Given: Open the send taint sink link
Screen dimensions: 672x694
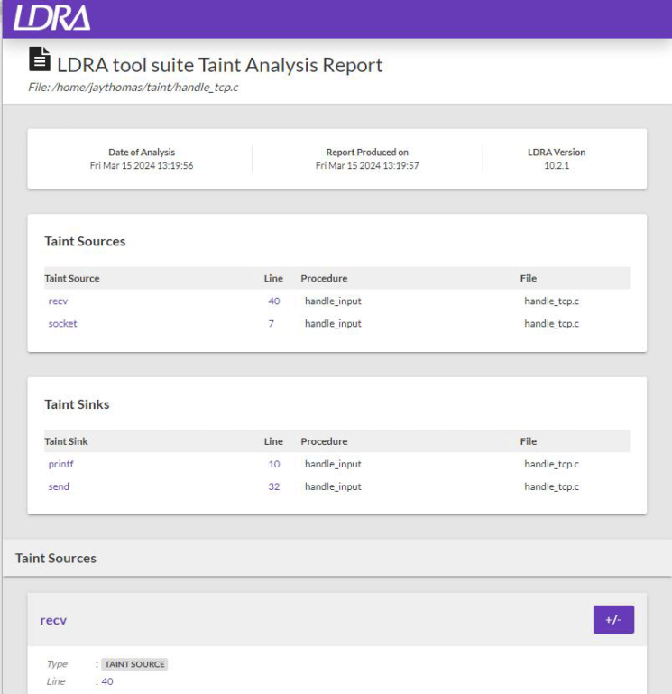Looking at the screenshot, I should (59, 486).
